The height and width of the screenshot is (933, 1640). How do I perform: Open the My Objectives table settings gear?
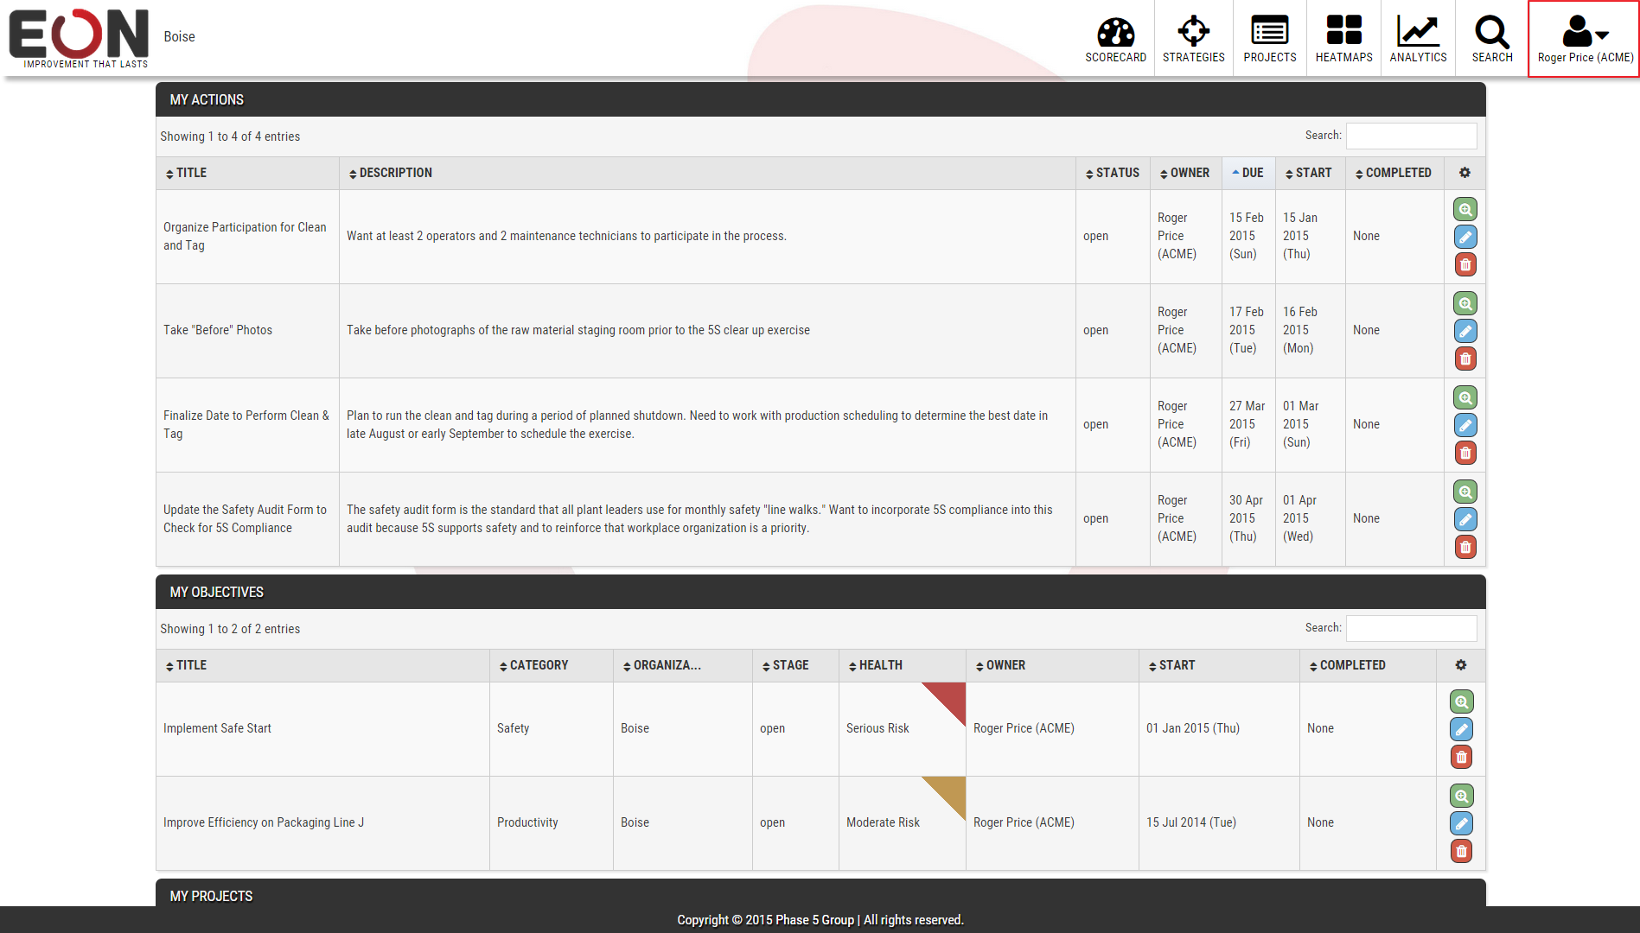point(1460,665)
